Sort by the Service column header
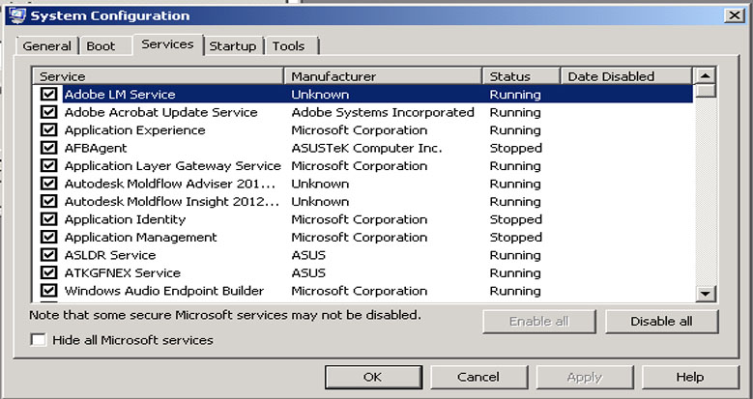753x399 pixels. [158, 76]
